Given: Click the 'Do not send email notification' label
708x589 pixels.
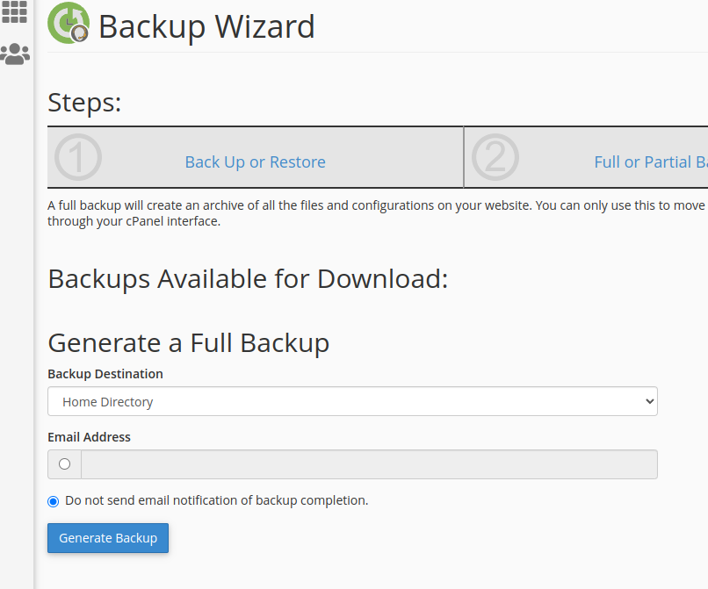Looking at the screenshot, I should pos(217,500).
